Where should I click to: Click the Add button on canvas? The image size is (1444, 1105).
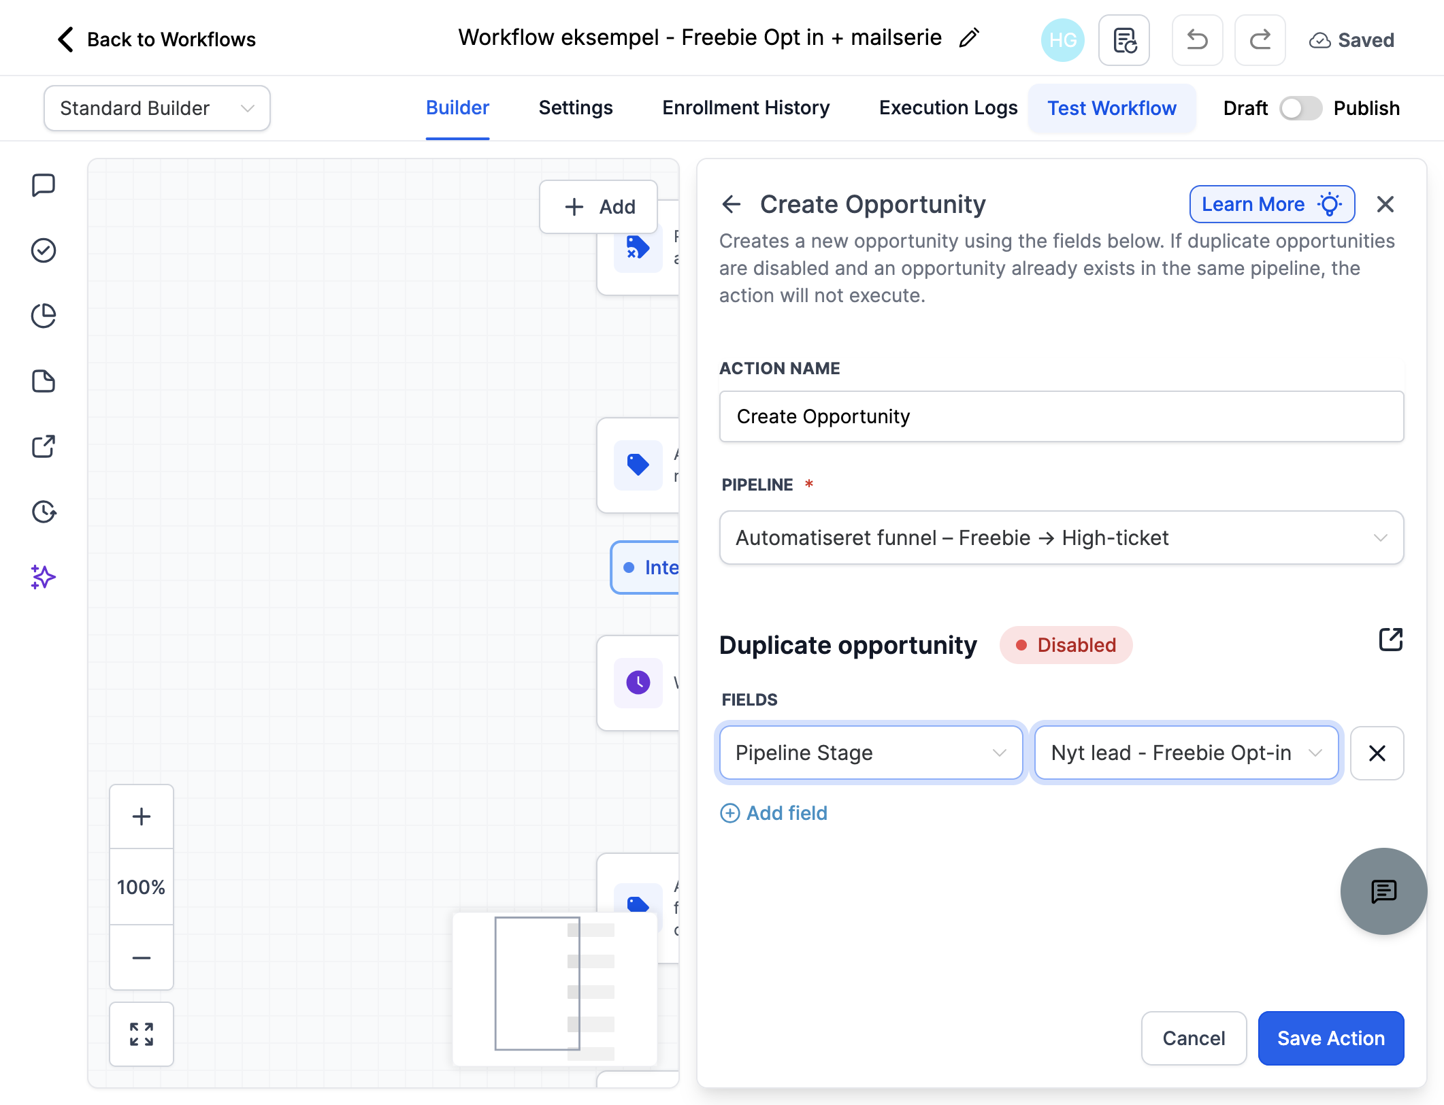[x=599, y=207]
